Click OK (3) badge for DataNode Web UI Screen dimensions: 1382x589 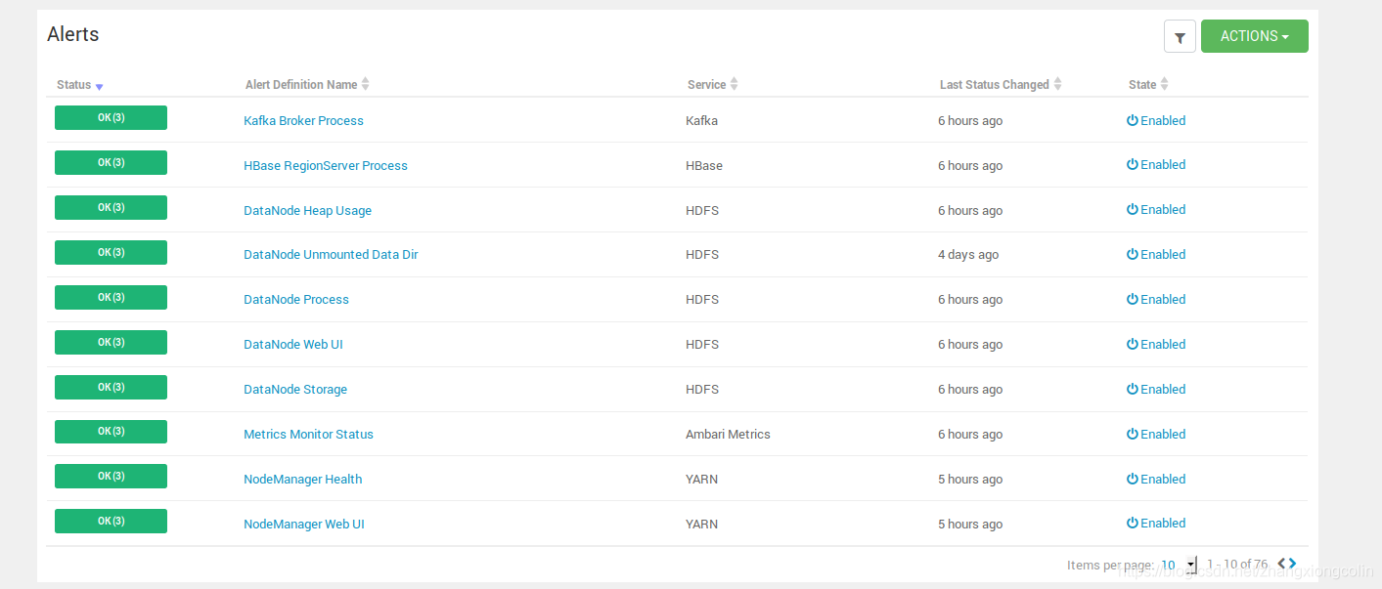tap(111, 343)
